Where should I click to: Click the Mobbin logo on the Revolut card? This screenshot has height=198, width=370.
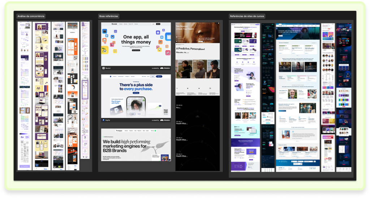coord(165,68)
